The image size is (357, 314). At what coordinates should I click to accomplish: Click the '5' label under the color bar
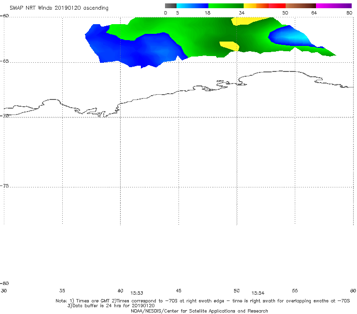[178, 13]
